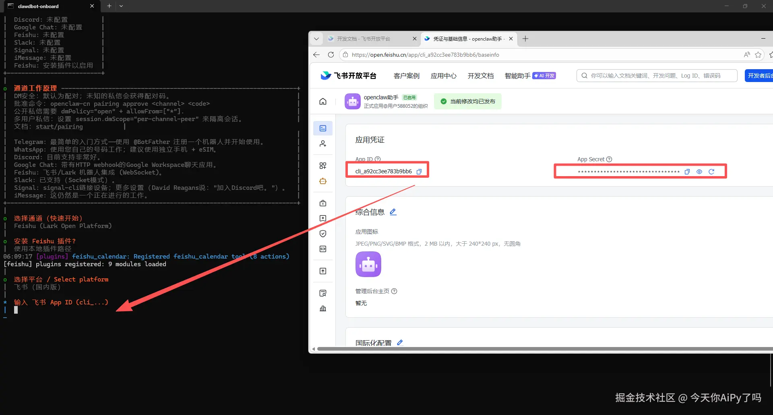
Task: Click the terminal line 选择平台 / Select platform
Action: (61, 279)
